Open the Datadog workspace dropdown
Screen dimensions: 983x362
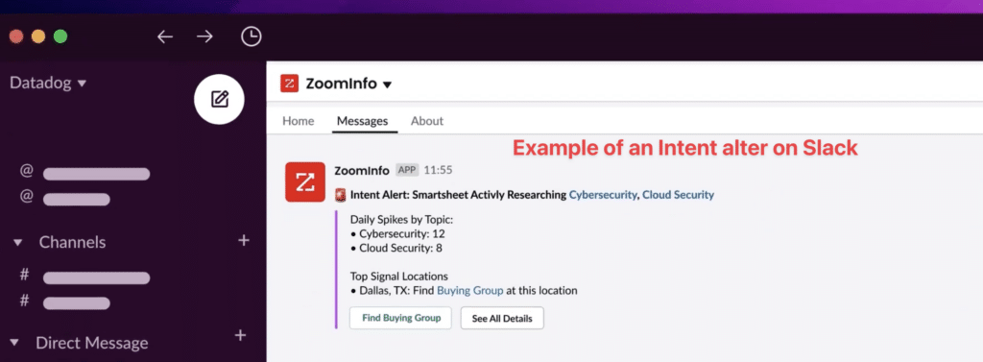48,83
